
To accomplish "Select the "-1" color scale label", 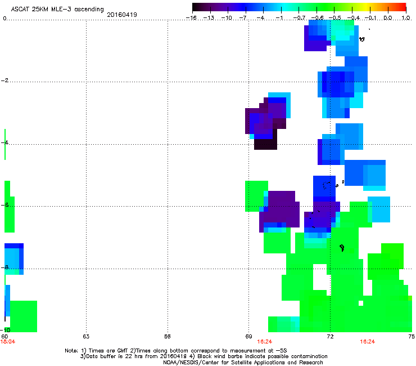I will pyautogui.click(x=279, y=18).
